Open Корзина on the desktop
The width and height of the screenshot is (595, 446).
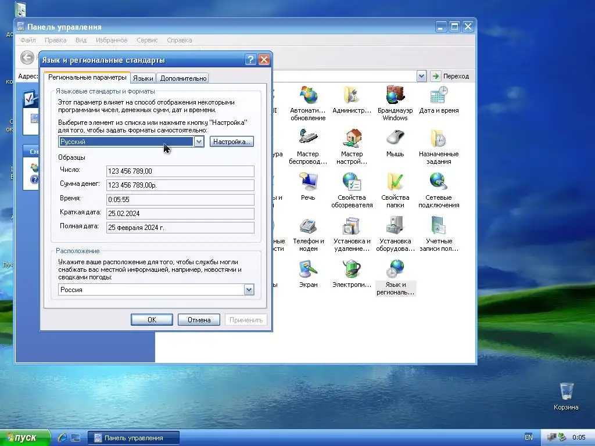[x=566, y=396]
